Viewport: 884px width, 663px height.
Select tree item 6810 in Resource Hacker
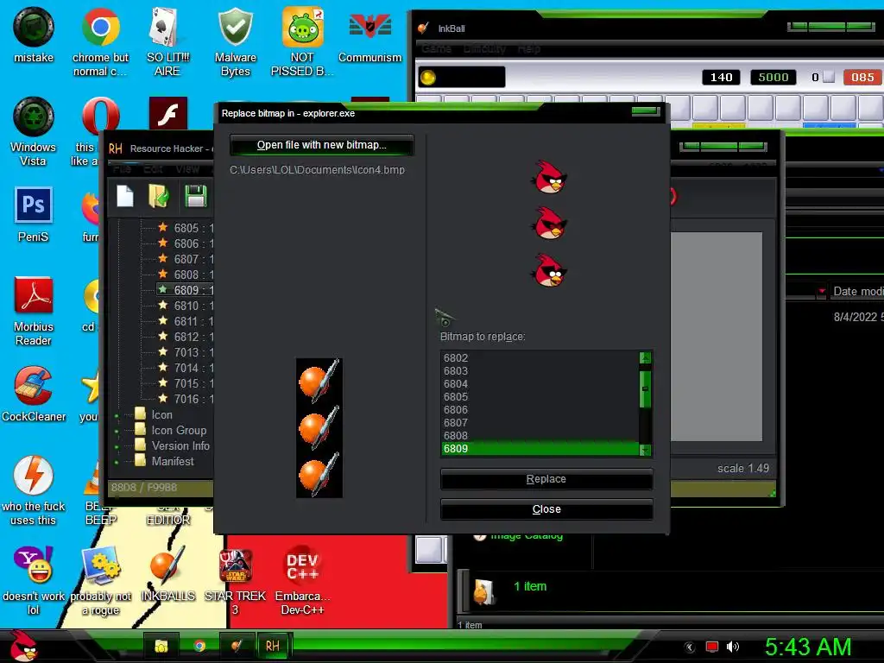click(x=186, y=306)
